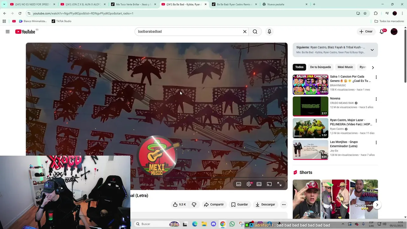Viewport: 407px width, 229px height.
Task: Reload the page in Chrome
Action: (x=20, y=13)
